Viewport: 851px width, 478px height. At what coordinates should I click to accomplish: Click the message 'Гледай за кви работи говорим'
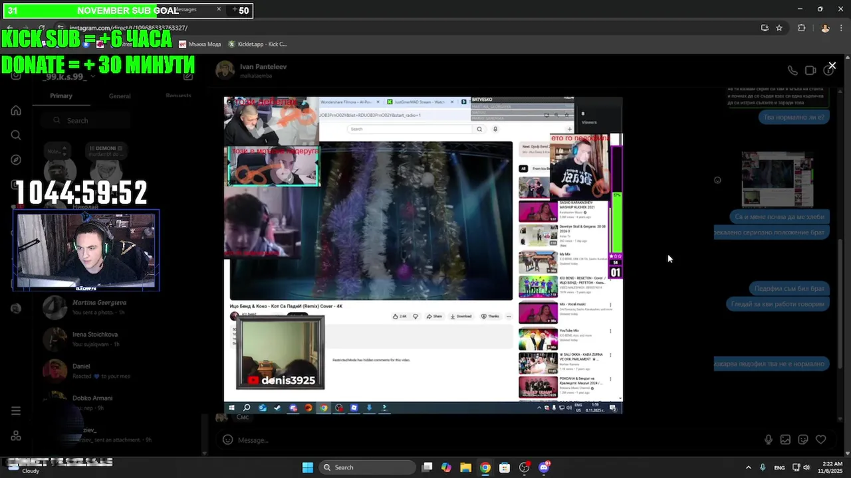click(778, 303)
